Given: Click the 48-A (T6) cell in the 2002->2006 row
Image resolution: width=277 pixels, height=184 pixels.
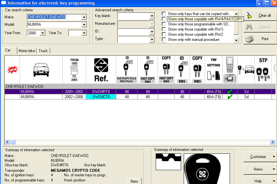Looking at the screenshot, I should pos(214,97).
